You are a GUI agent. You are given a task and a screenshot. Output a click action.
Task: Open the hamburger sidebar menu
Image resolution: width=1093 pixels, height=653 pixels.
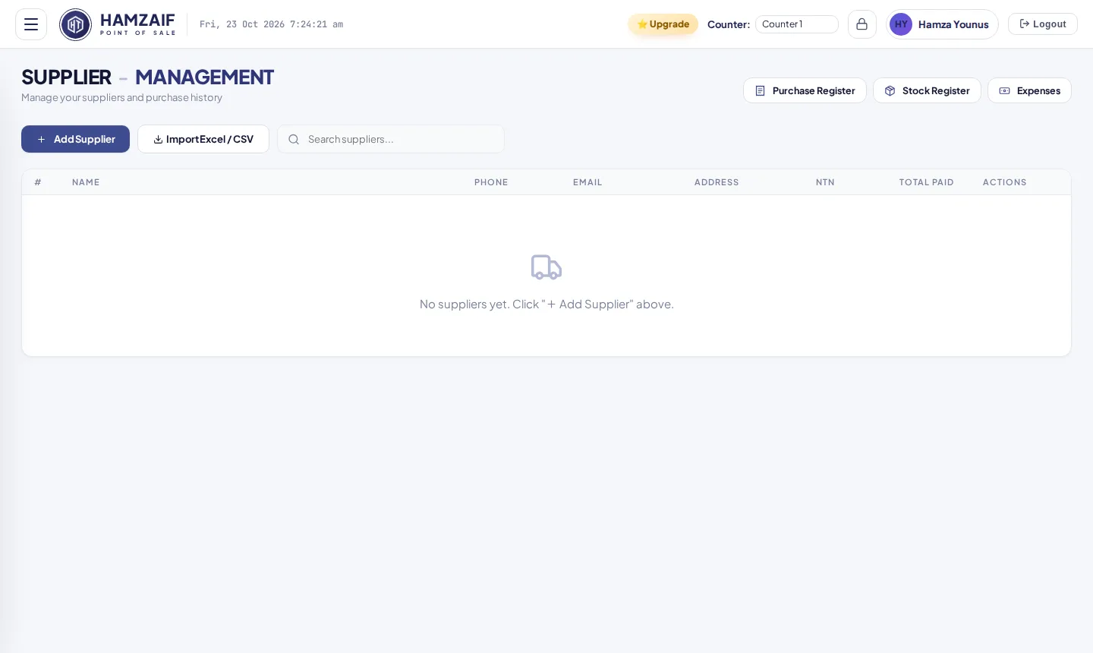click(x=31, y=24)
